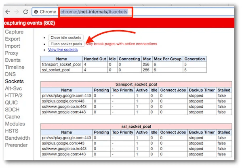Click the Close idle sockets button
The height and width of the screenshot is (168, 242).
tap(66, 38)
